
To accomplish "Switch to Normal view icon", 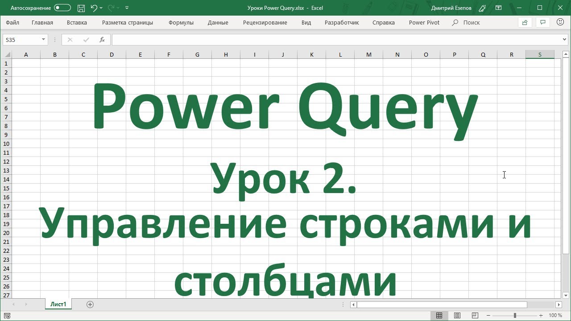I will tap(439, 316).
